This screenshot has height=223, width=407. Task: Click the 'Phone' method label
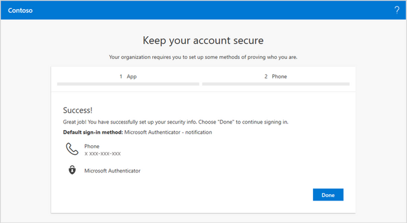pyautogui.click(x=92, y=146)
